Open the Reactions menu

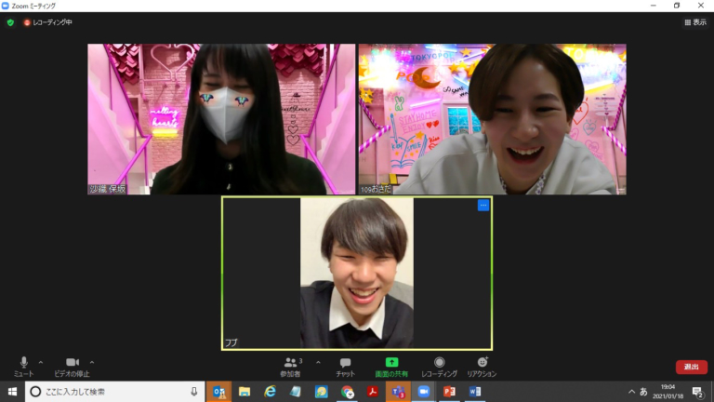tap(482, 363)
